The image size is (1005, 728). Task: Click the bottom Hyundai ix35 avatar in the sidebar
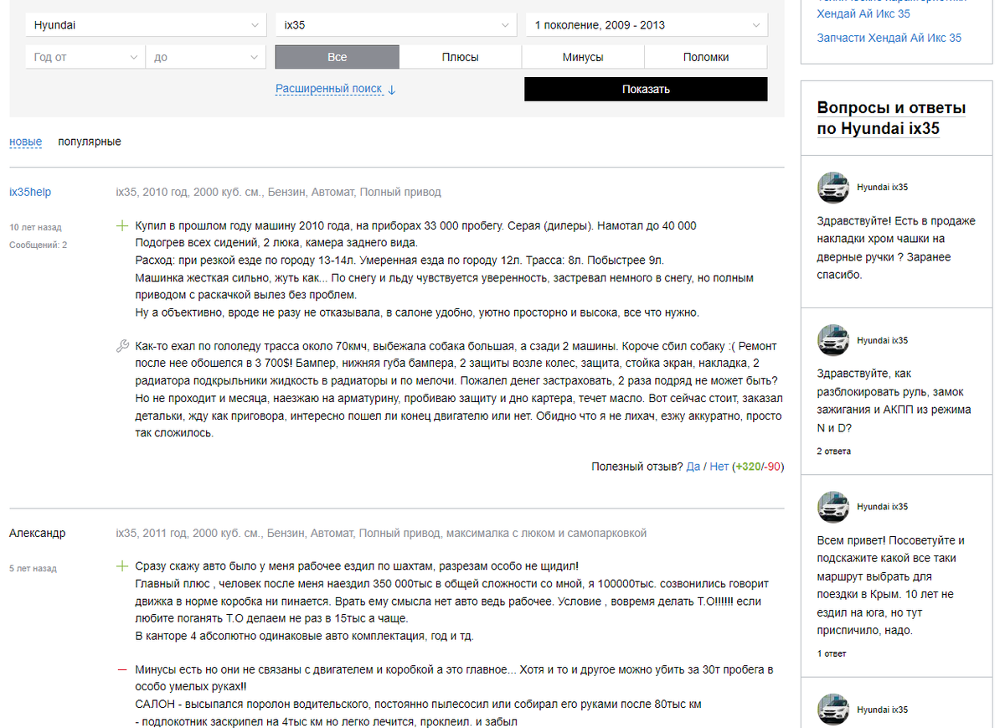(x=832, y=710)
